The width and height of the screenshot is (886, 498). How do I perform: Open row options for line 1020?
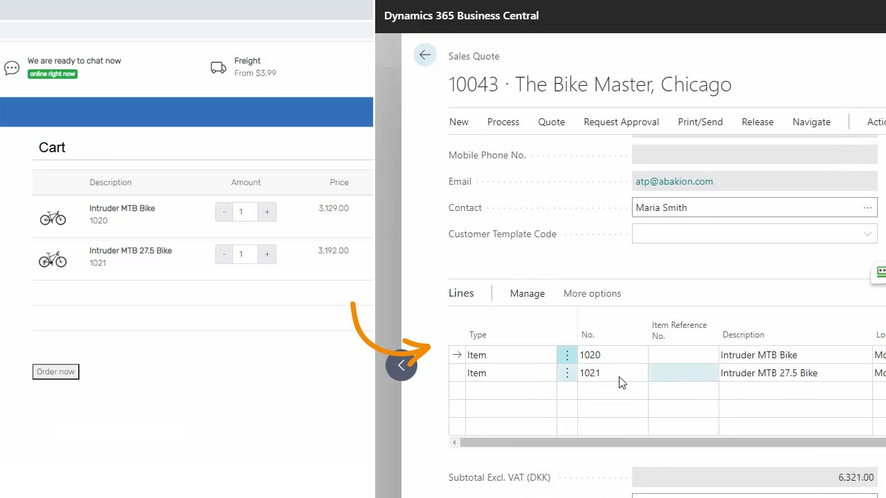coord(567,355)
